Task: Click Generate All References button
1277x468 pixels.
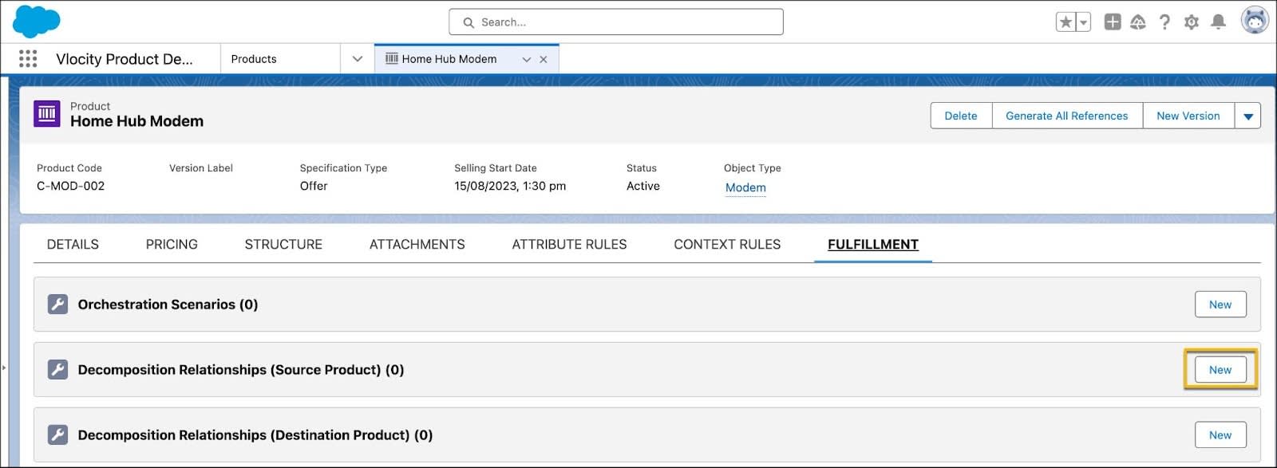Action: tap(1067, 116)
